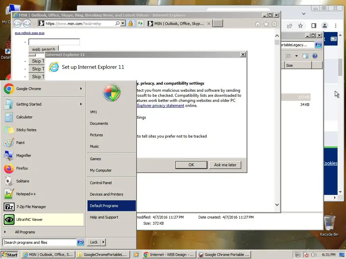Viewport: 346px width, 259px height.
Task: Click the Start button on the taskbar
Action: pos(9,255)
